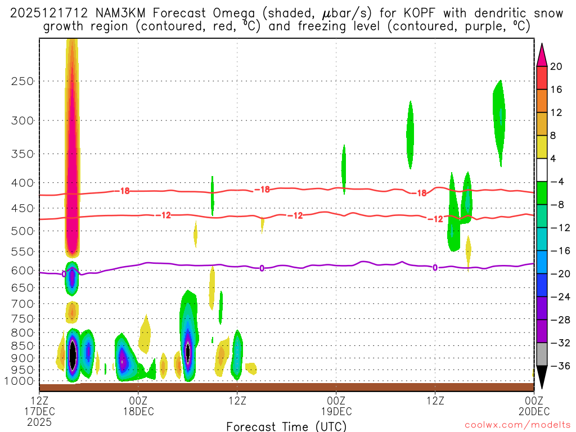Screen dimensions: 576x432
Task: Click the 600 pressure level label
Action: tap(22, 271)
